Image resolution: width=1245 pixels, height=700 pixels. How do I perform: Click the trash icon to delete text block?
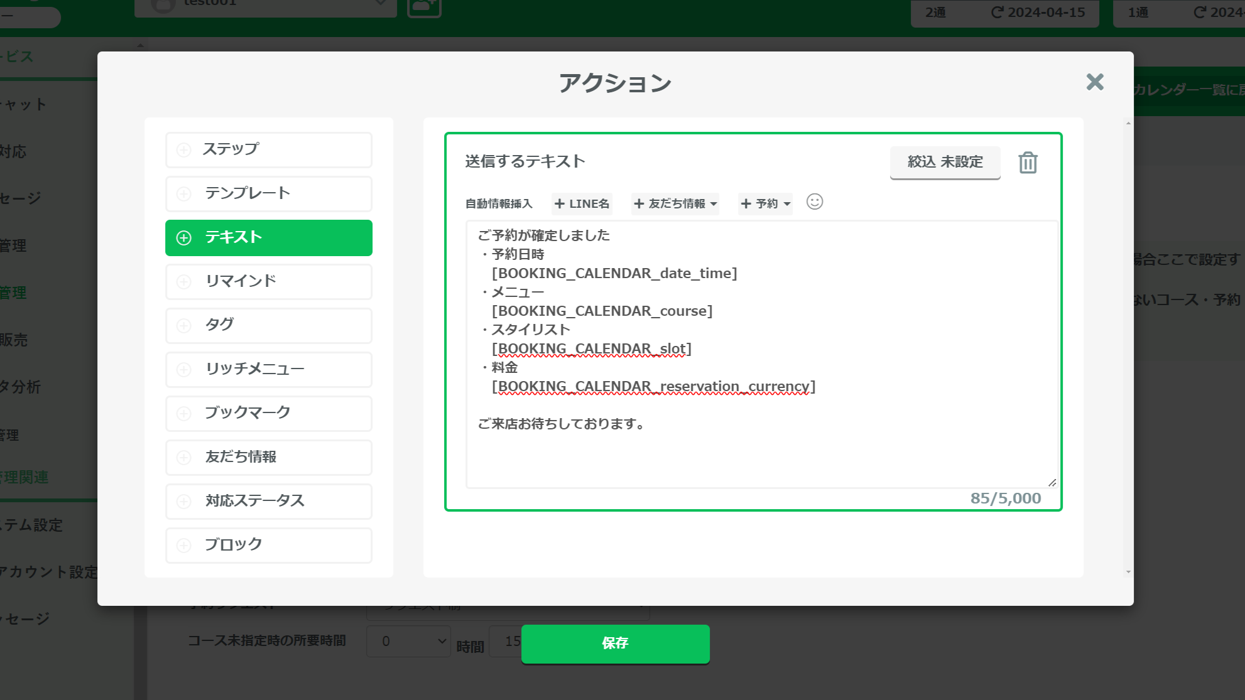pyautogui.click(x=1028, y=163)
